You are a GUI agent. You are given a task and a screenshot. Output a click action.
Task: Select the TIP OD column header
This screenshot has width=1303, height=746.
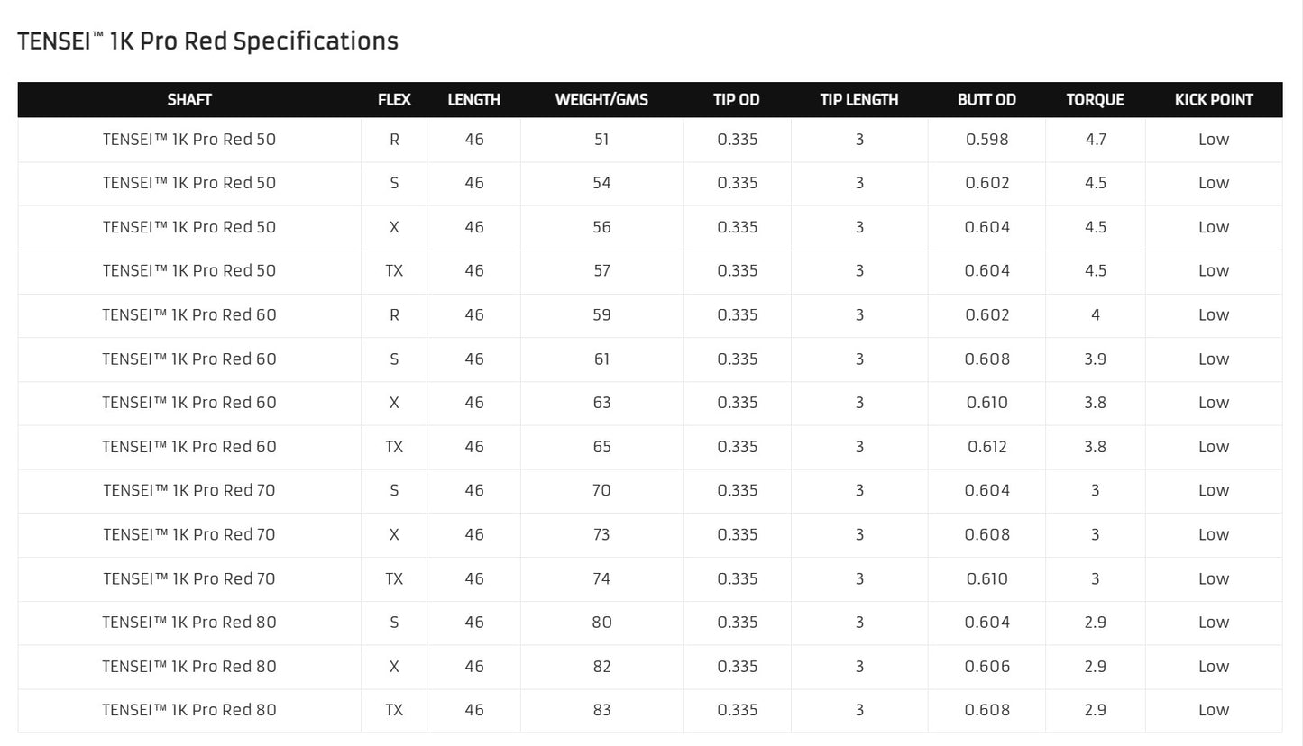tap(737, 100)
